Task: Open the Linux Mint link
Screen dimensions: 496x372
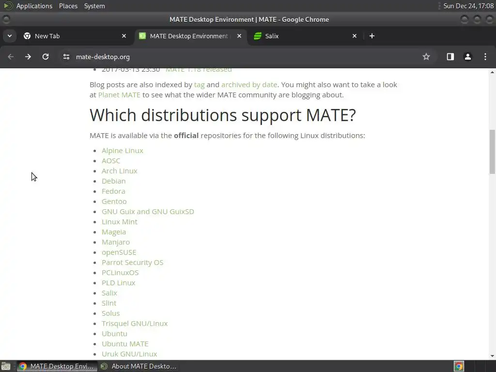Action: (x=120, y=222)
